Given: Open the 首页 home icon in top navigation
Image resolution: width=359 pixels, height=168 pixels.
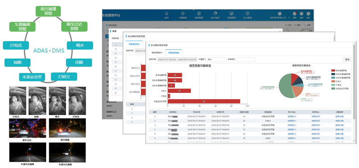Looking at the screenshot, I should 166,13.
